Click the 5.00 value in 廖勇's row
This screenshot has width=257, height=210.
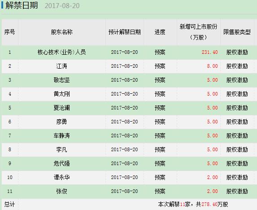point(212,122)
